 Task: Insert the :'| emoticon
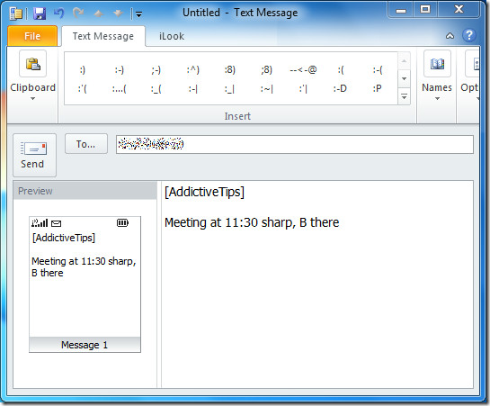pos(303,89)
